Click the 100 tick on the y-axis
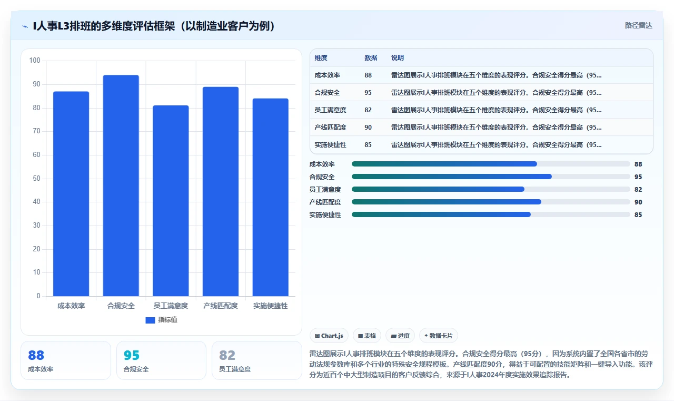The height and width of the screenshot is (401, 674). click(35, 61)
